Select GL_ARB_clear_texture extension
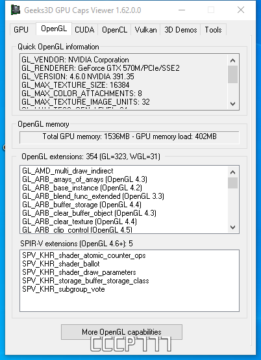261x360 pixels. pyautogui.click(x=79, y=222)
